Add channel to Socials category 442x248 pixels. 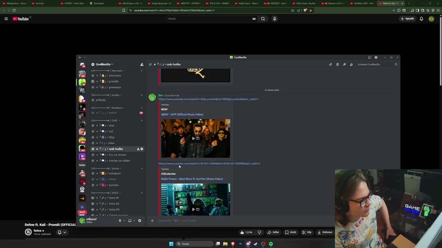(x=142, y=168)
